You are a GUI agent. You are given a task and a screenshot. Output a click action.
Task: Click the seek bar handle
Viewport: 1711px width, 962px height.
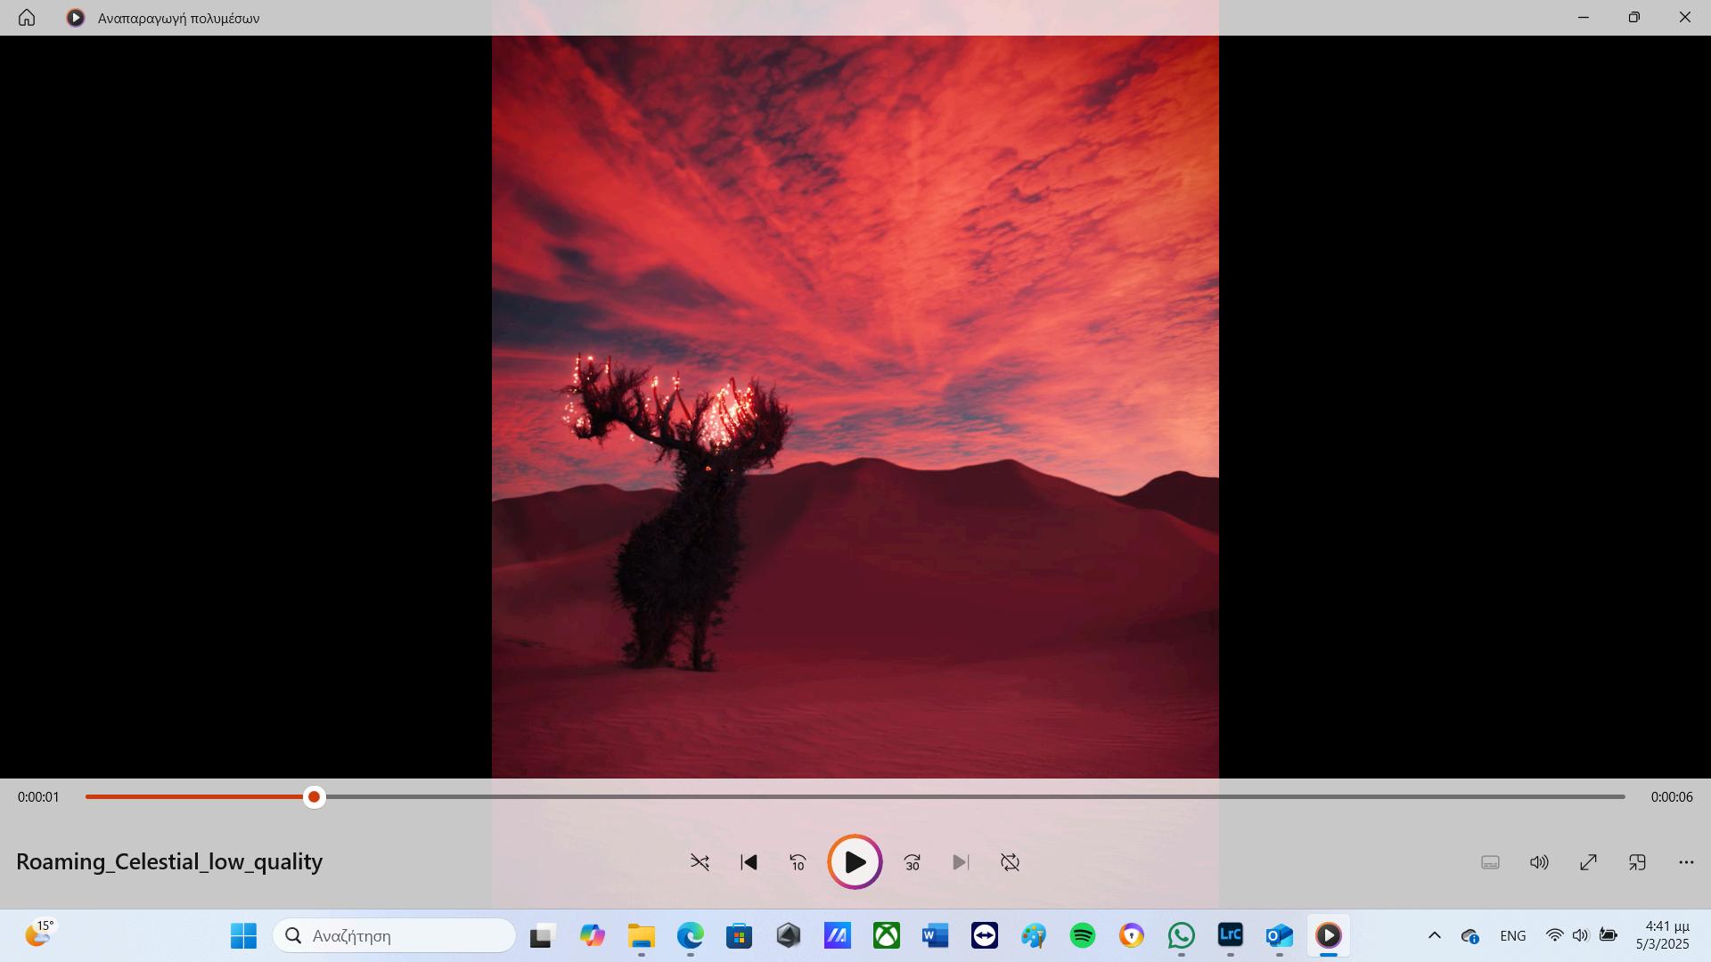pyautogui.click(x=314, y=797)
